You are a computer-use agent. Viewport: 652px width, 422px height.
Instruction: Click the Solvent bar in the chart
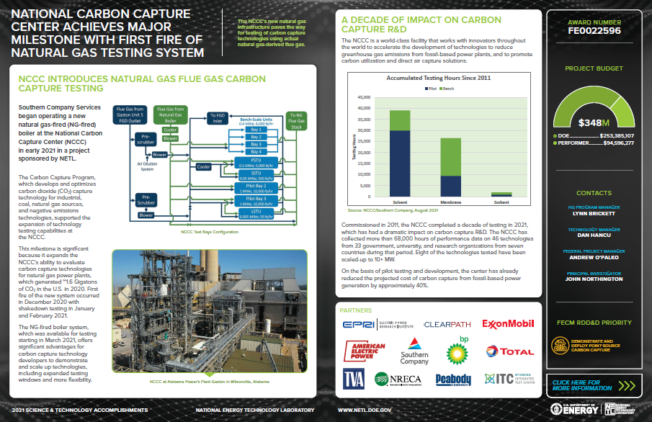coord(400,153)
